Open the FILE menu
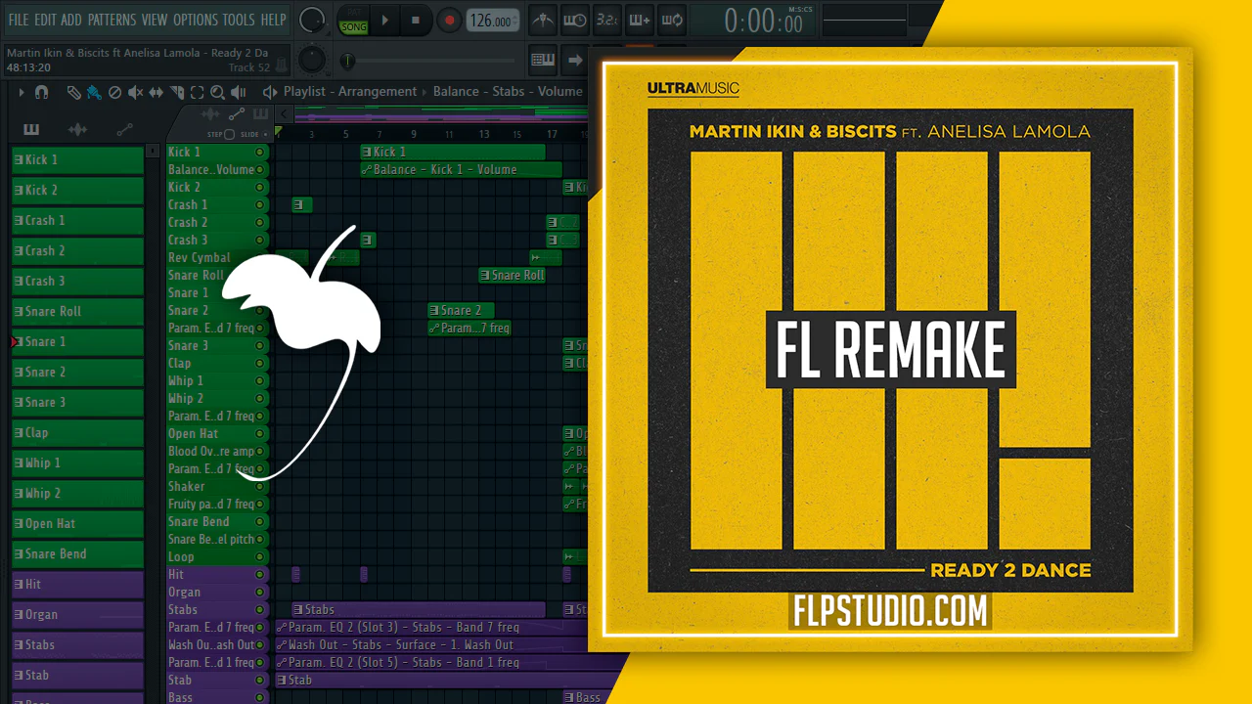 pyautogui.click(x=18, y=20)
